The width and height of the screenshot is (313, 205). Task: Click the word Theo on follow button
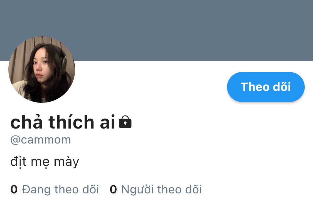pos(255,87)
